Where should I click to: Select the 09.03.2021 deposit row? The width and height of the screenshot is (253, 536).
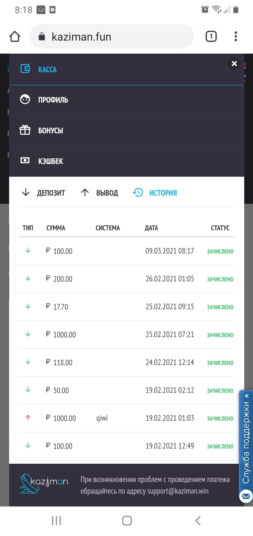click(126, 251)
